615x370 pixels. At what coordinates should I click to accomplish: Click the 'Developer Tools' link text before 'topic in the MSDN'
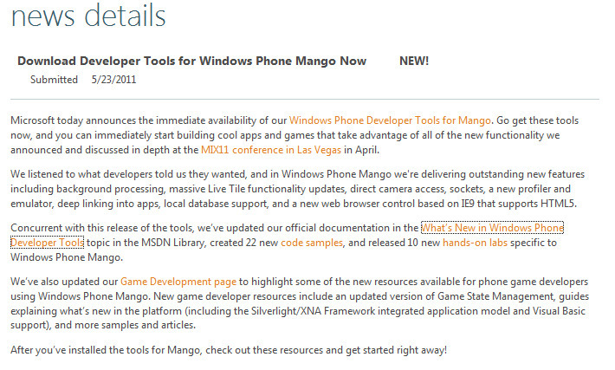pos(47,243)
